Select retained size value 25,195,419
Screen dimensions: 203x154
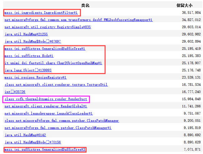point(191,49)
